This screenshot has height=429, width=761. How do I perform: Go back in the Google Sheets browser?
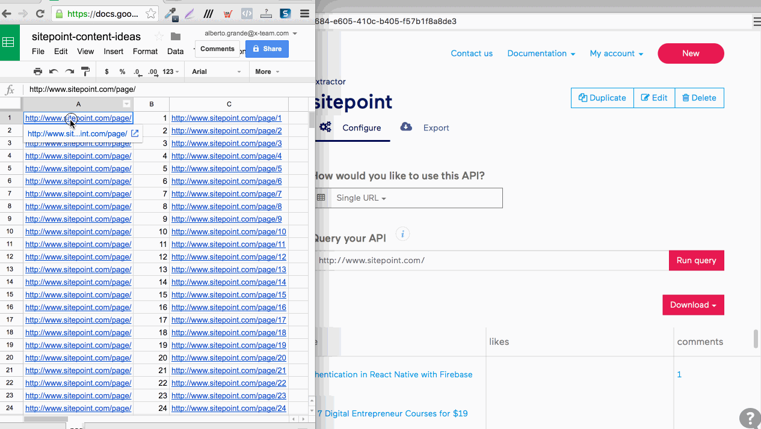[7, 13]
